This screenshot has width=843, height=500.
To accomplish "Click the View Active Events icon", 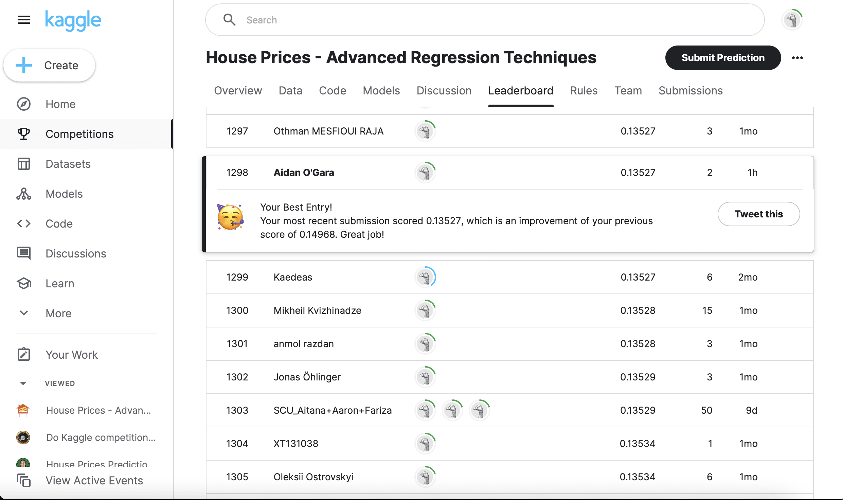I will pos(23,480).
